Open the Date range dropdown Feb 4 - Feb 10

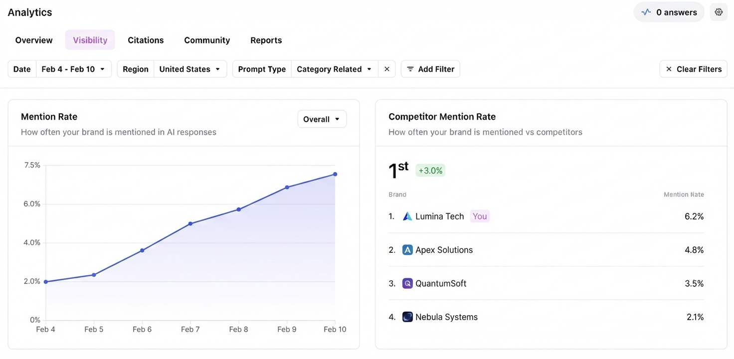tap(74, 69)
